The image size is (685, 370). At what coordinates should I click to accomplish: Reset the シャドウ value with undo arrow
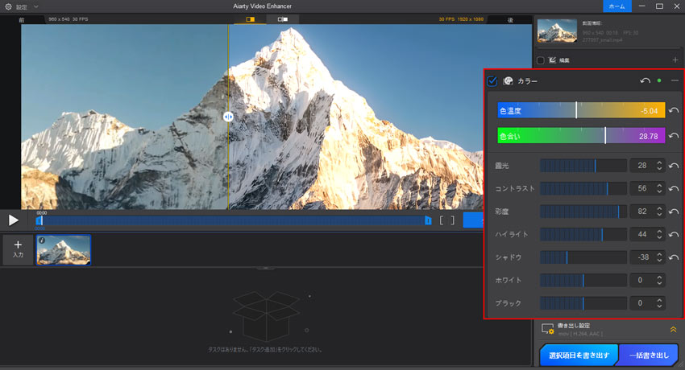click(673, 257)
